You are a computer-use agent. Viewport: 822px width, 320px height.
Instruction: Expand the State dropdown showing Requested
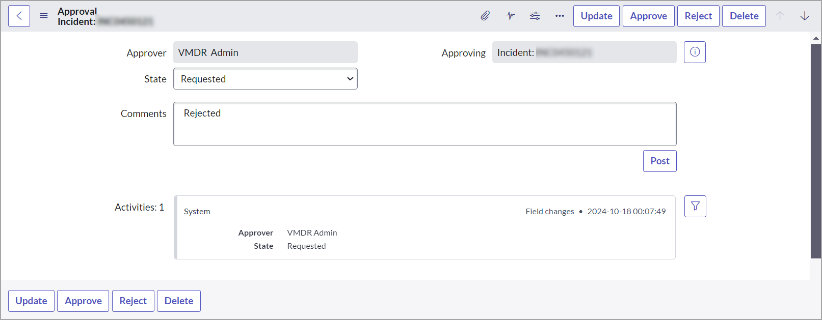click(x=265, y=79)
